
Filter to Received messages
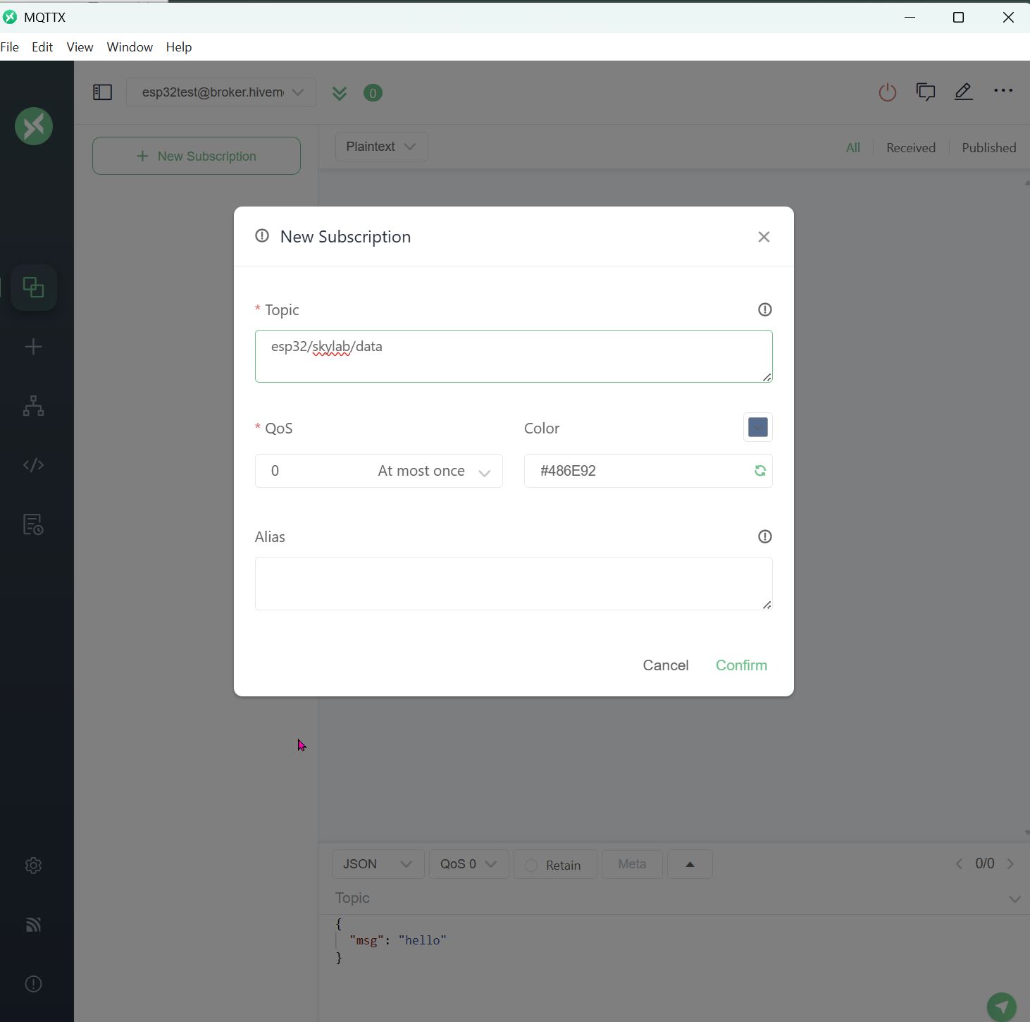[911, 148]
